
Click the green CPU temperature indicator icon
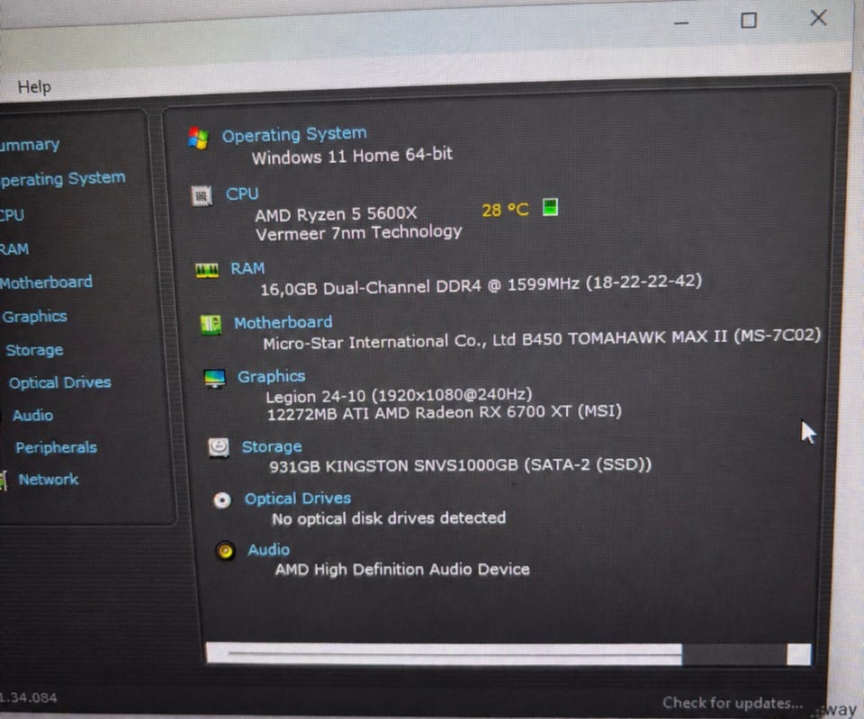click(551, 207)
